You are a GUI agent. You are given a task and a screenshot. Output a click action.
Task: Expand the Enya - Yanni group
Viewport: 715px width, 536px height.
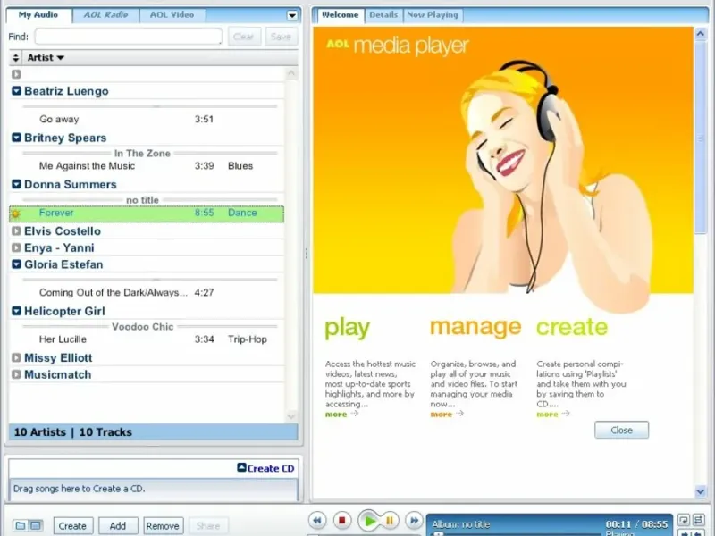coord(16,247)
